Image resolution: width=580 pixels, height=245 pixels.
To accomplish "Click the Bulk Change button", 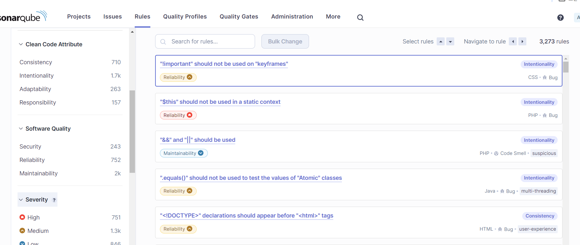I will 285,42.
